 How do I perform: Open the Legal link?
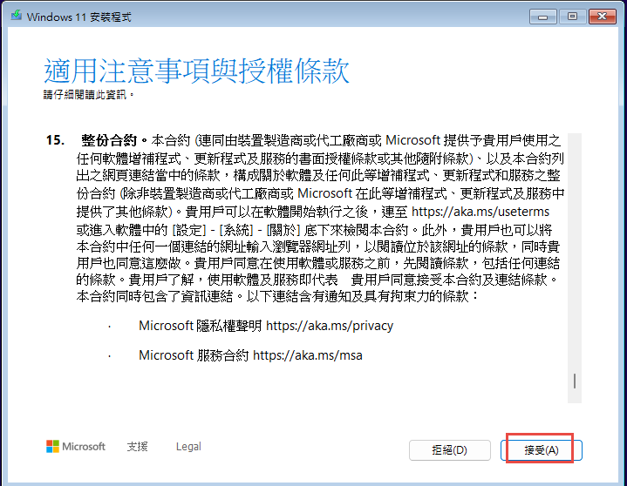[188, 447]
